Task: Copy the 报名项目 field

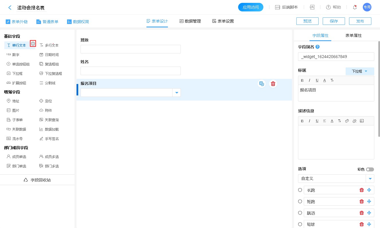Action: pyautogui.click(x=261, y=84)
